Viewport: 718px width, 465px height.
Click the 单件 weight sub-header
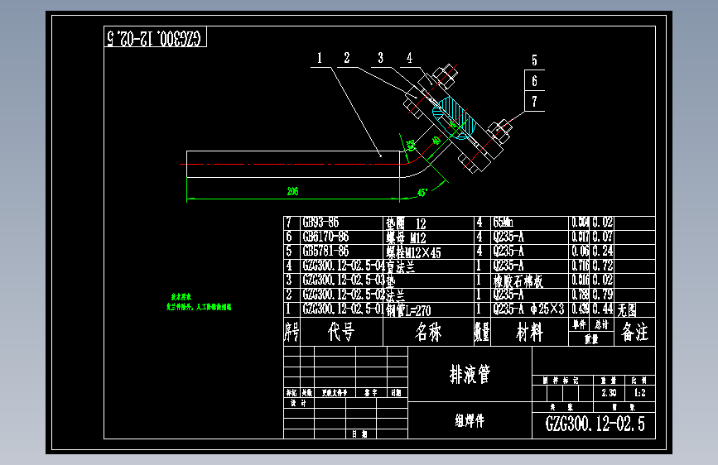pos(579,324)
